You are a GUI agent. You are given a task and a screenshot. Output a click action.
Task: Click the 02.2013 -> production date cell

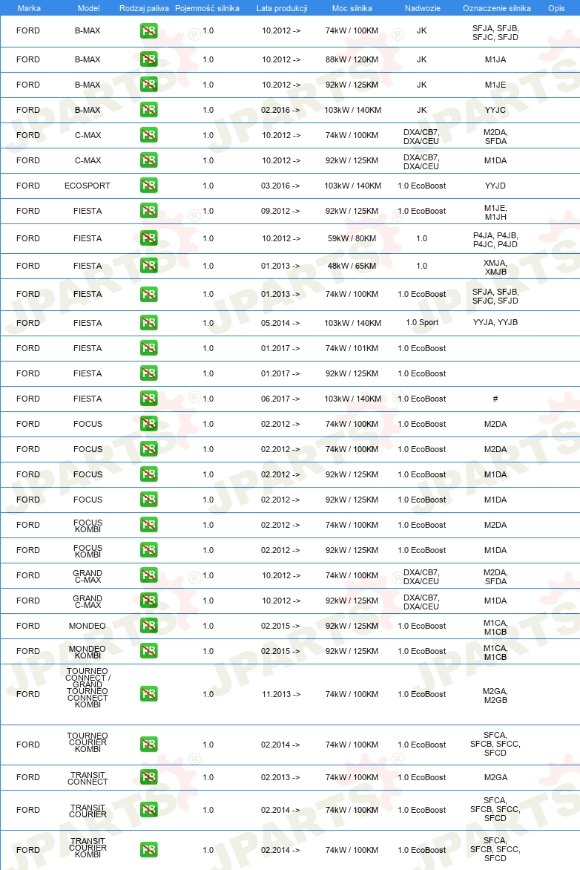coord(280,778)
